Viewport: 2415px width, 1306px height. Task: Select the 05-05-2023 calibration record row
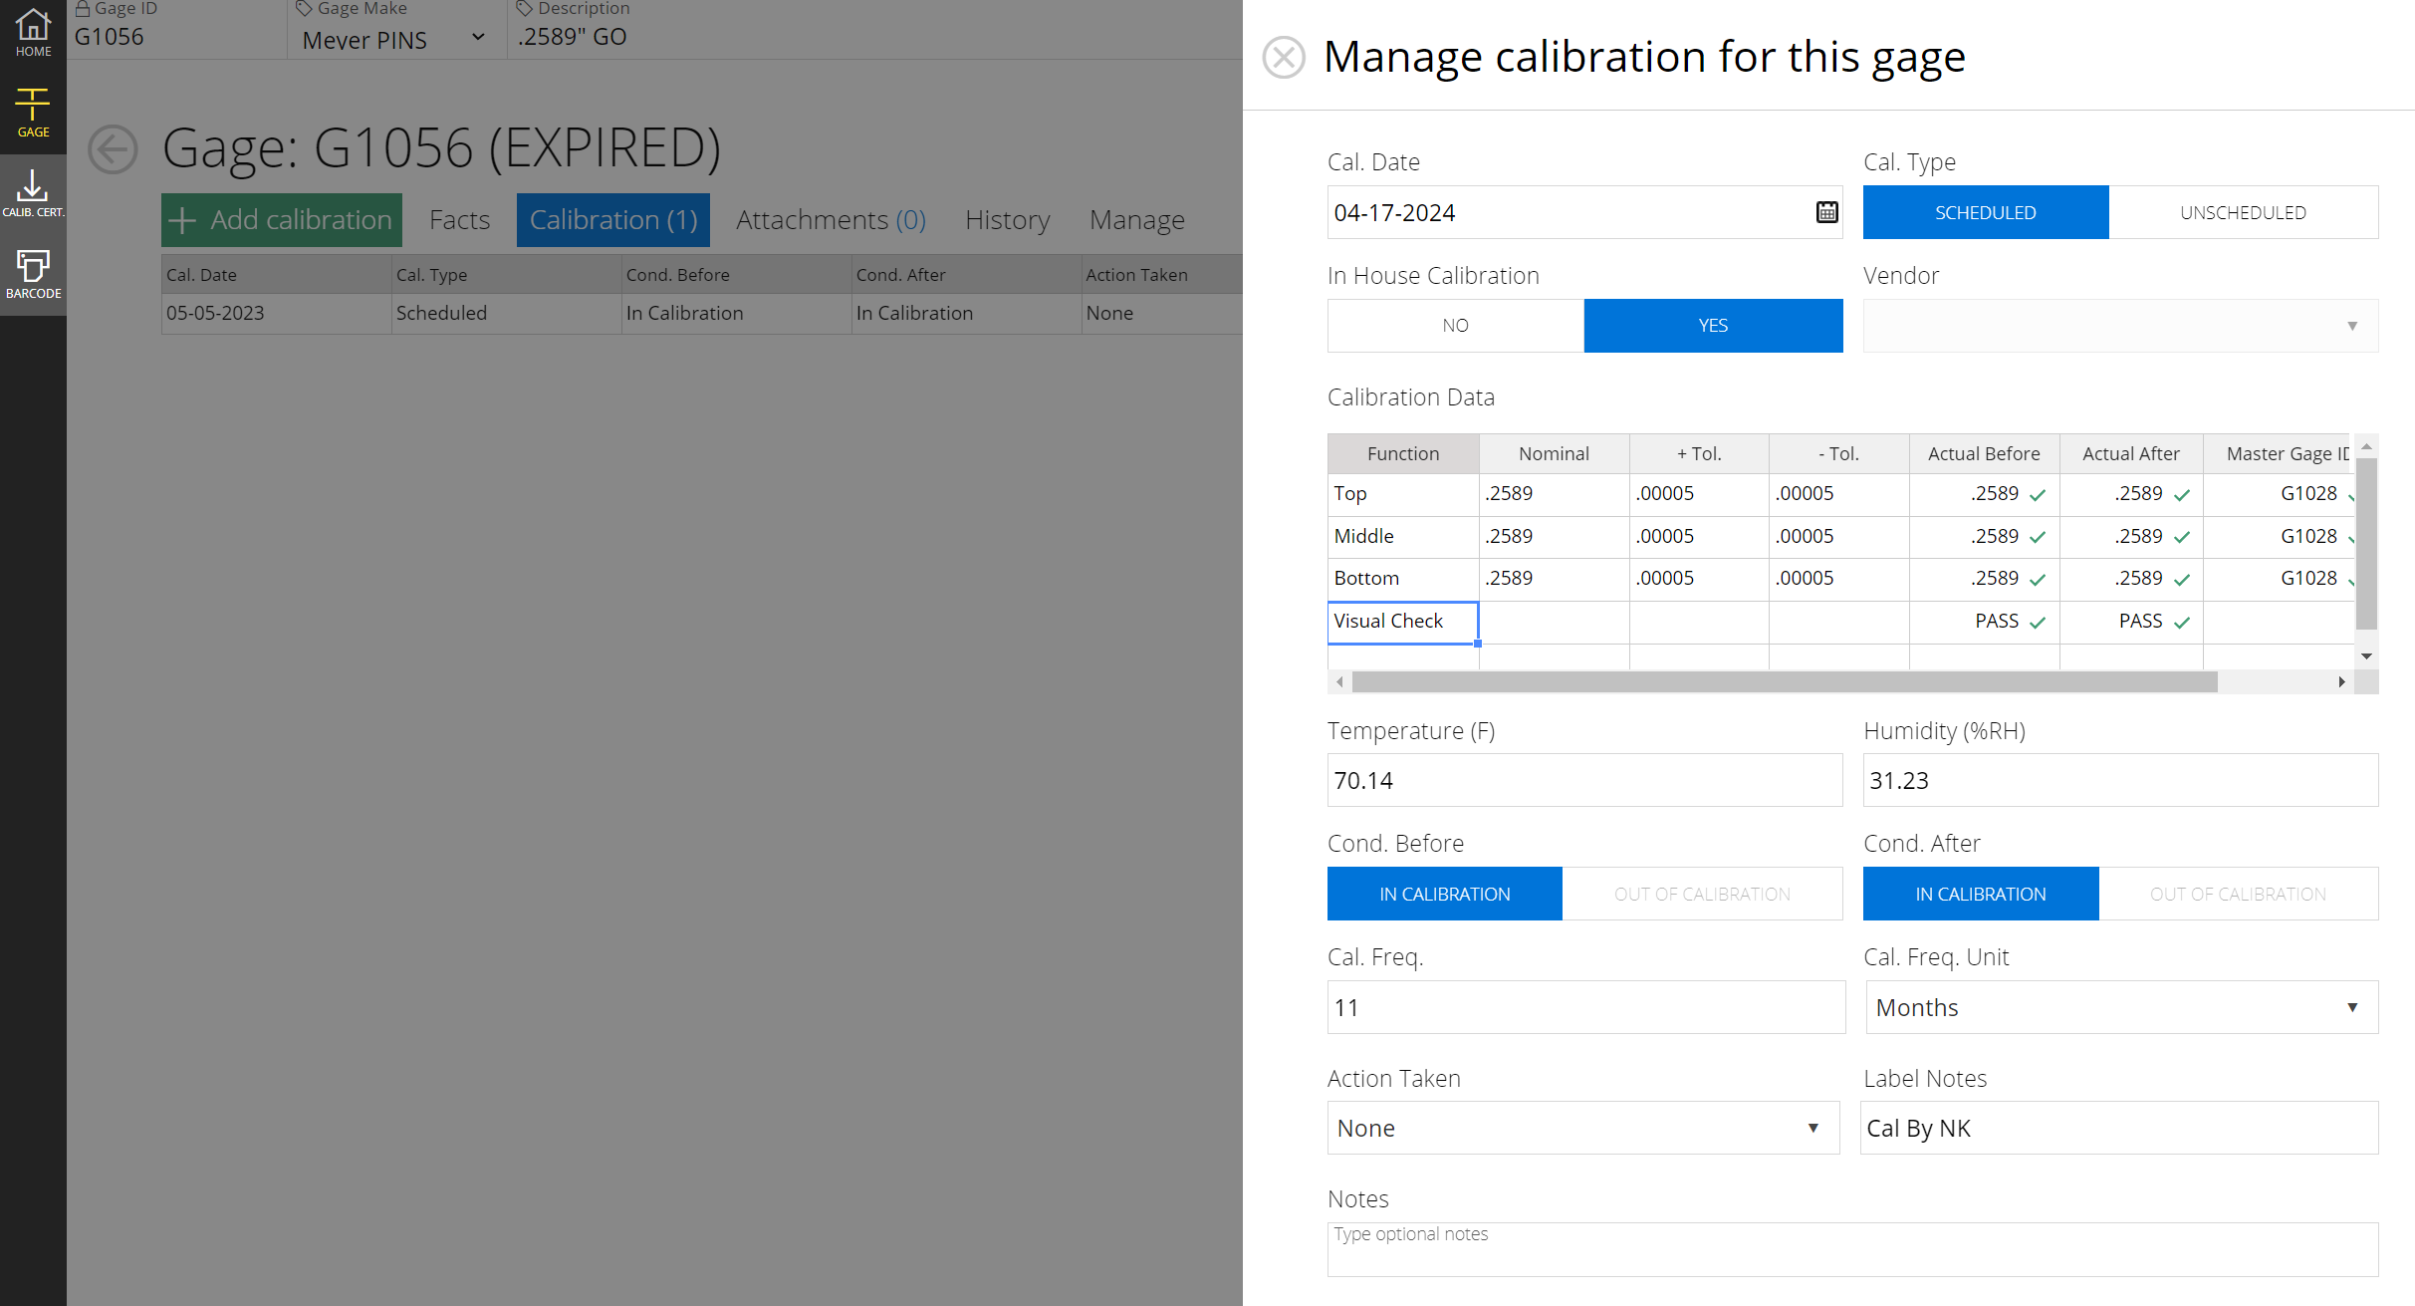point(701,313)
